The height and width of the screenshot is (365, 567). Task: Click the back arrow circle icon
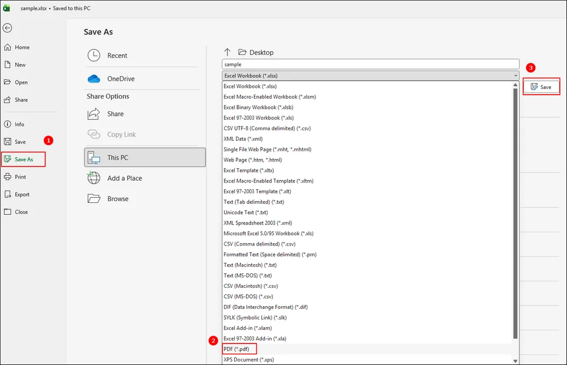point(7,28)
